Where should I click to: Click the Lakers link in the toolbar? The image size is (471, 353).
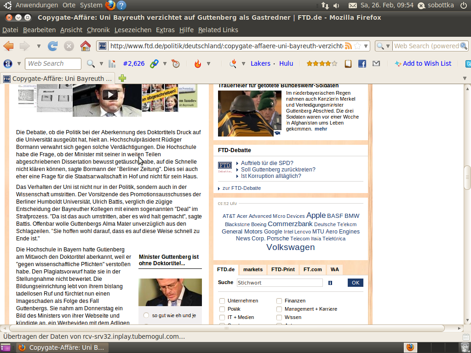tap(260, 63)
